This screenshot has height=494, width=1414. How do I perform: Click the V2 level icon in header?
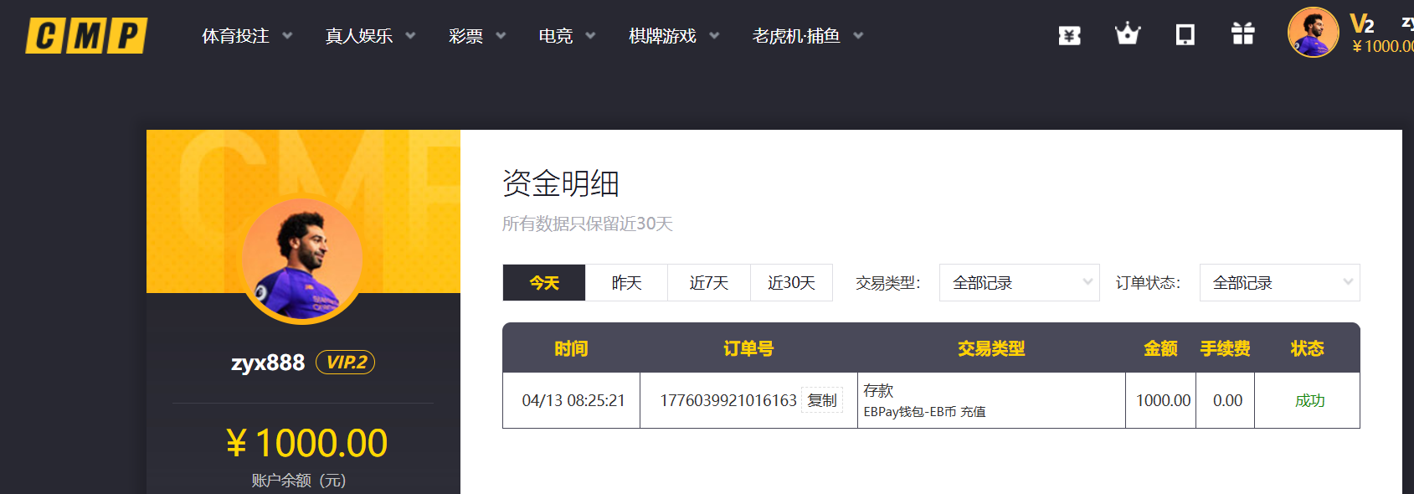1362,23
